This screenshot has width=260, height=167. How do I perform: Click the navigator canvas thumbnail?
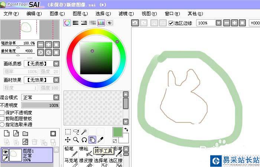30,29
